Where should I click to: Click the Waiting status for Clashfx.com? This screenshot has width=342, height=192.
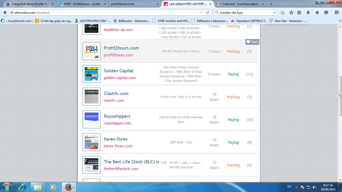[x=233, y=97]
